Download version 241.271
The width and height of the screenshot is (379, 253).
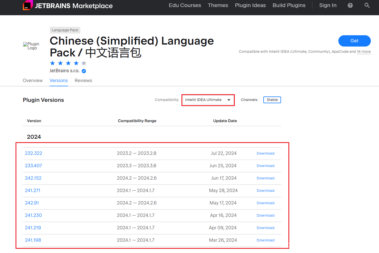266,191
